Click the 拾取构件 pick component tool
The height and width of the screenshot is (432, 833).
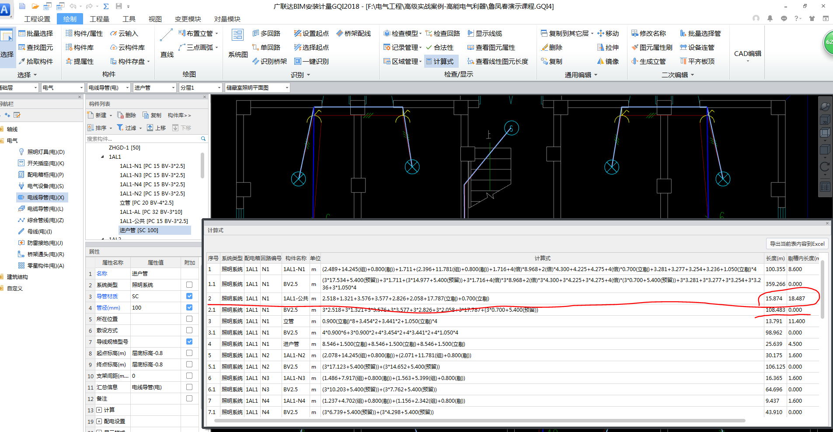(35, 61)
